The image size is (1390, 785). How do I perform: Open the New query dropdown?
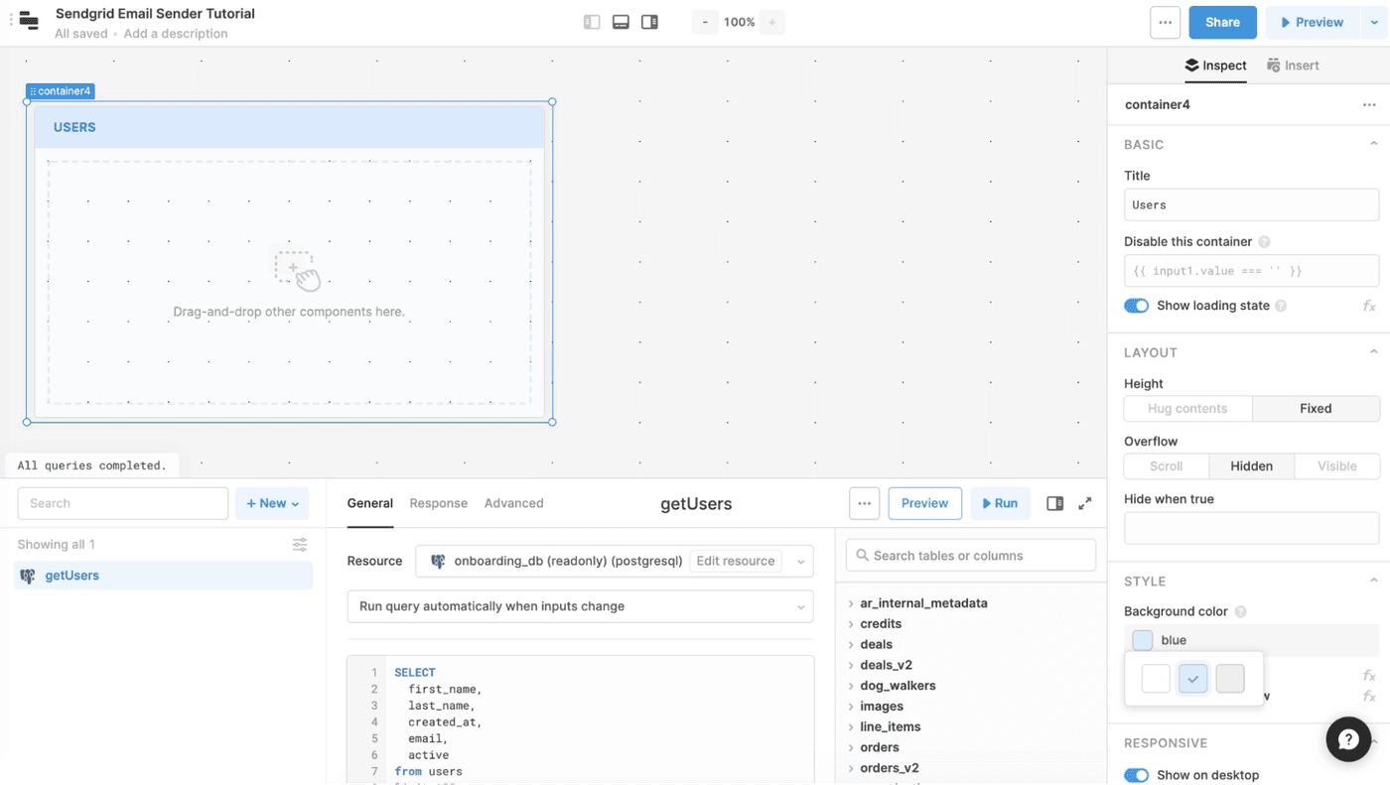271,503
